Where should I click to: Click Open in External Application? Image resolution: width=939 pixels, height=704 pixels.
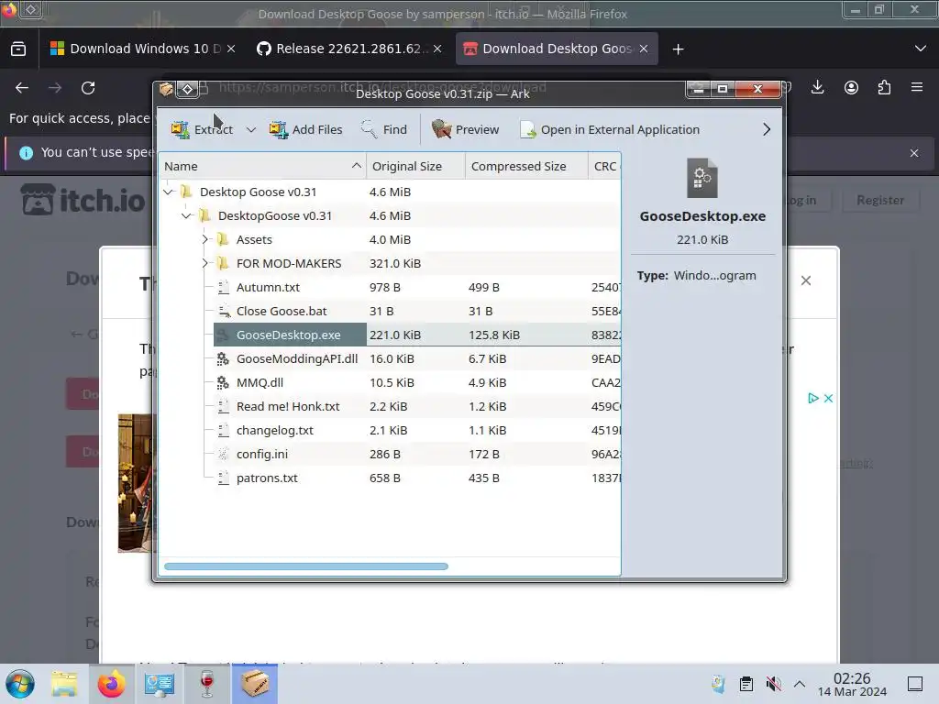(610, 129)
